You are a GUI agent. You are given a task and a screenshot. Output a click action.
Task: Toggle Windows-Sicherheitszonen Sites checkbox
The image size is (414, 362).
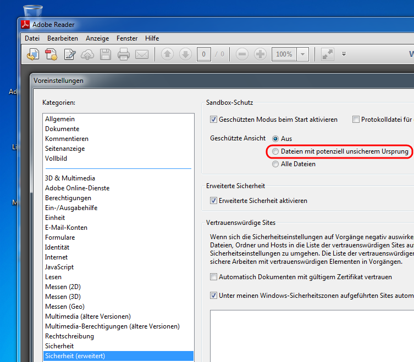213,296
